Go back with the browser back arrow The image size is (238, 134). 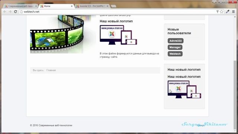[5, 12]
